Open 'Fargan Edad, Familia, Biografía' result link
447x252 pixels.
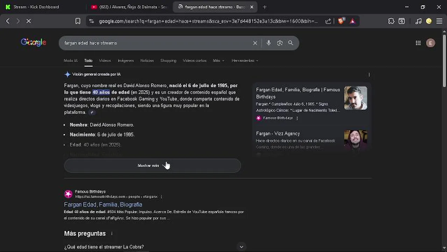(103, 204)
